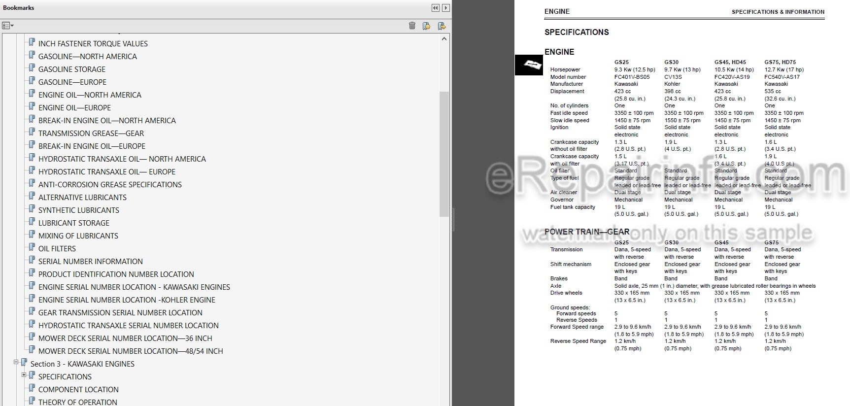The image size is (850, 406).
Task: Collapse Section 3 - Kawasaki Engines node
Action: coord(16,362)
